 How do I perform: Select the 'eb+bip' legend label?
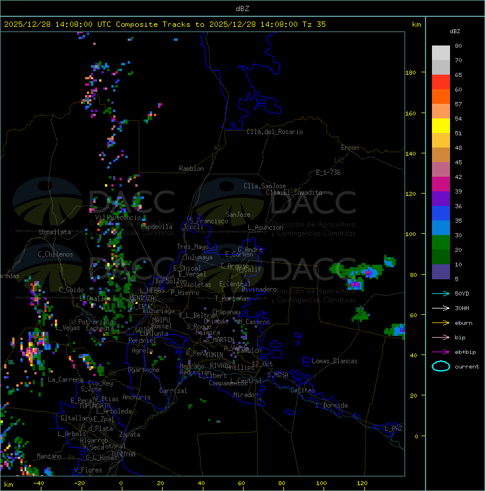click(465, 352)
